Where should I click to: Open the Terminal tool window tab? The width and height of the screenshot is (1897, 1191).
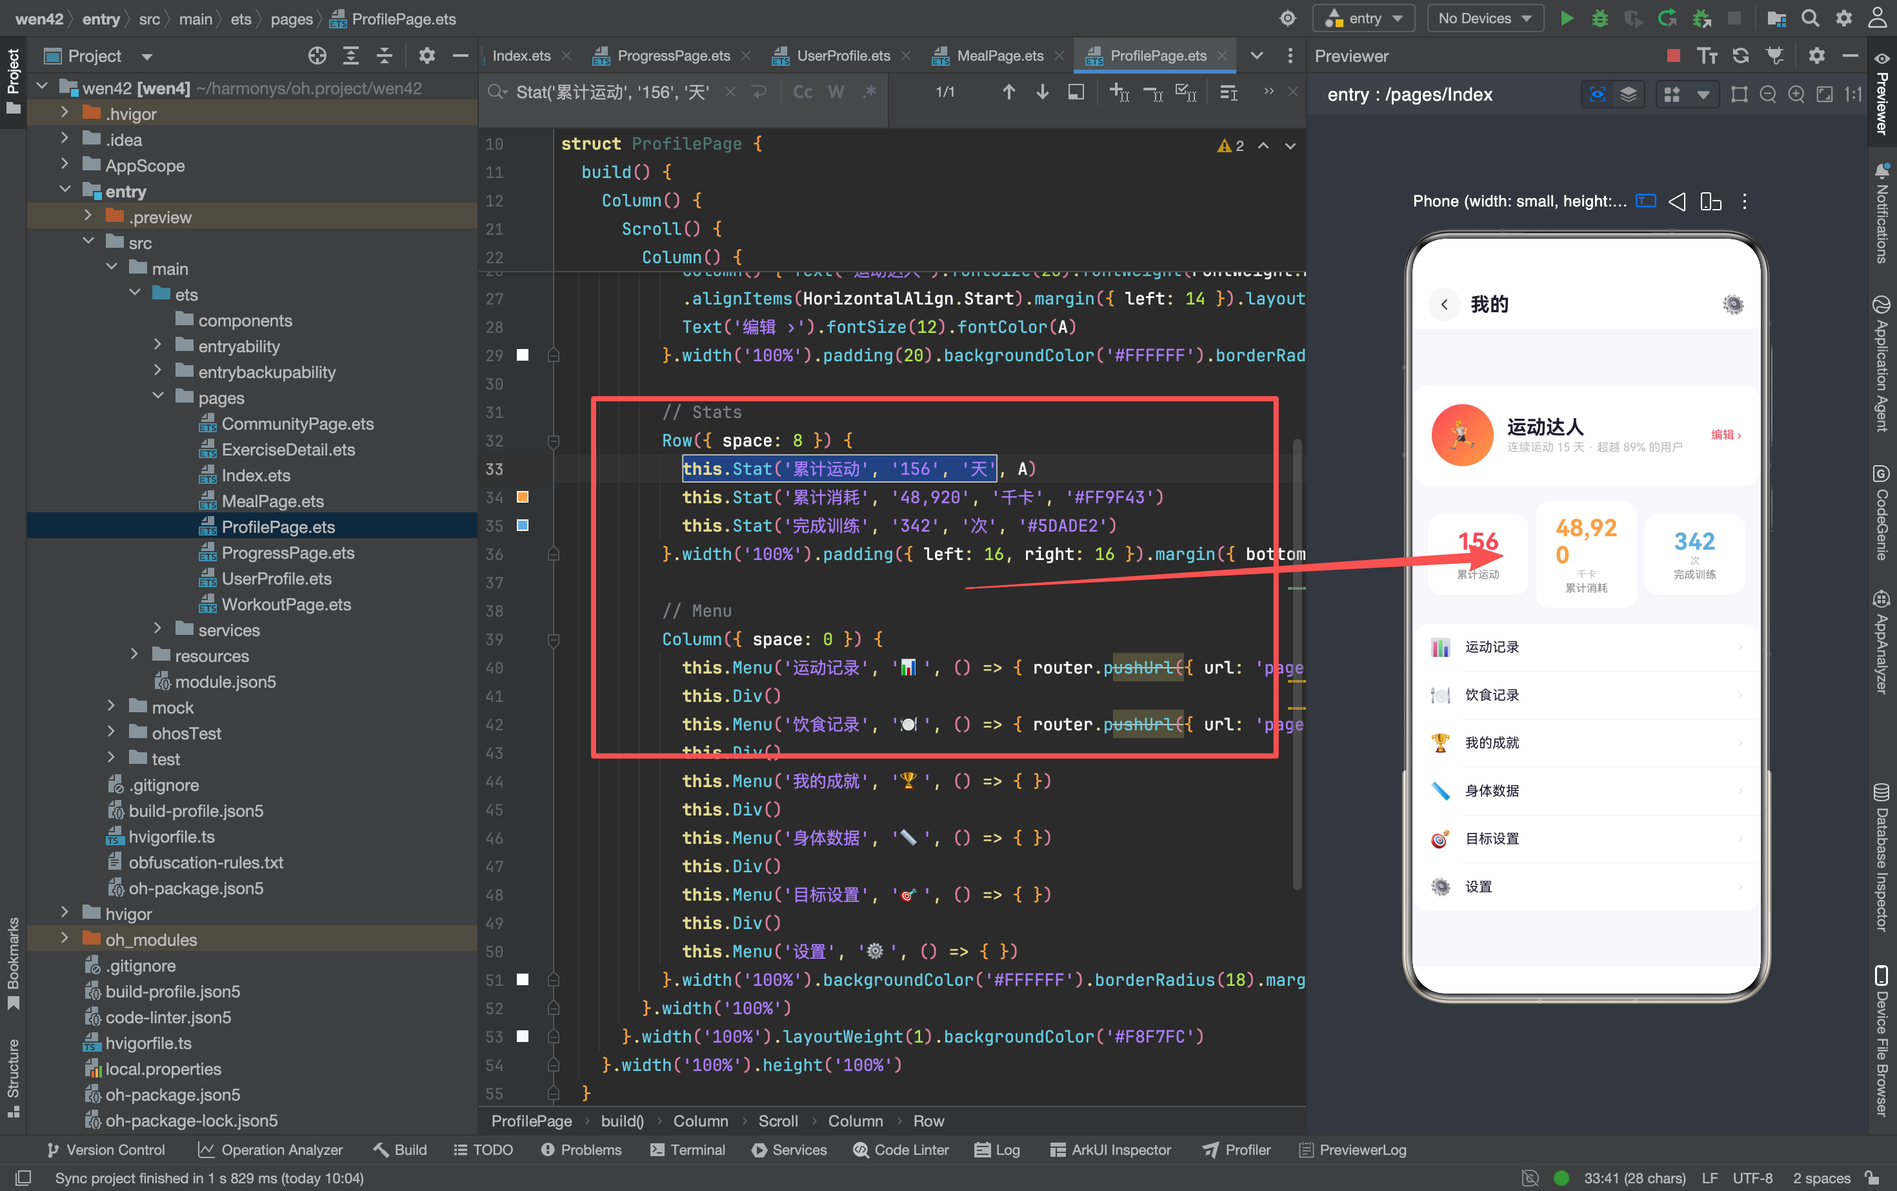[687, 1150]
